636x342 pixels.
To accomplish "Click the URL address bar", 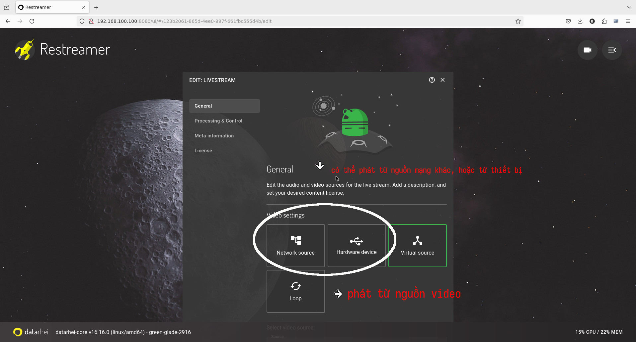I will [299, 21].
